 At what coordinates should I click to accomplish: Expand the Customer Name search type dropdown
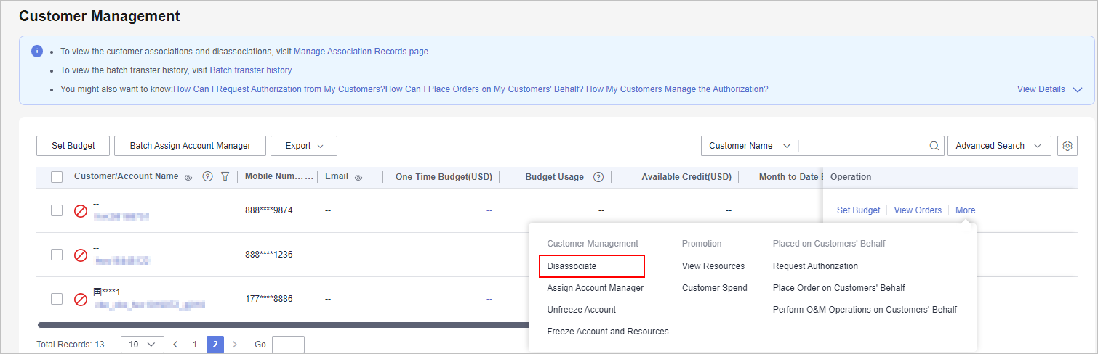click(x=749, y=146)
